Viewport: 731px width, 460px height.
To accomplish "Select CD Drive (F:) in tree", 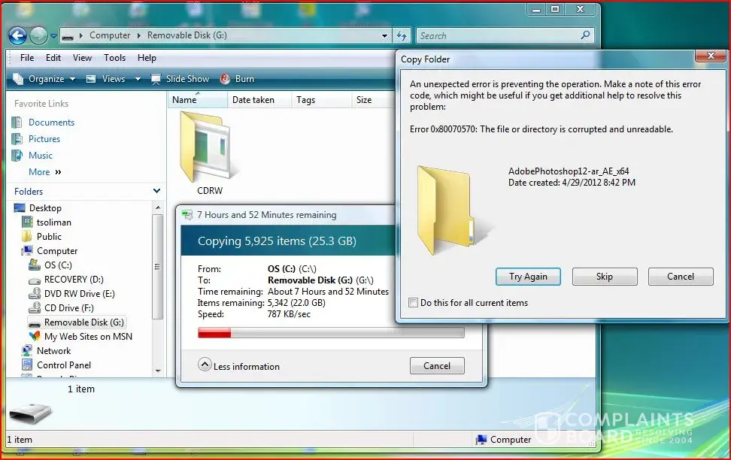I will tap(69, 308).
